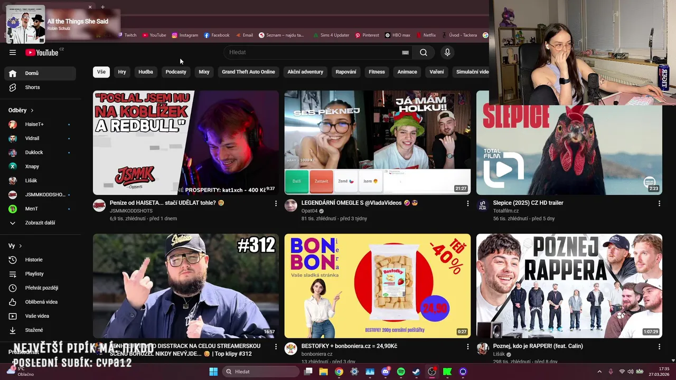Open Totalfilm.cz channel avatar
The image size is (676, 380).
[483, 205]
